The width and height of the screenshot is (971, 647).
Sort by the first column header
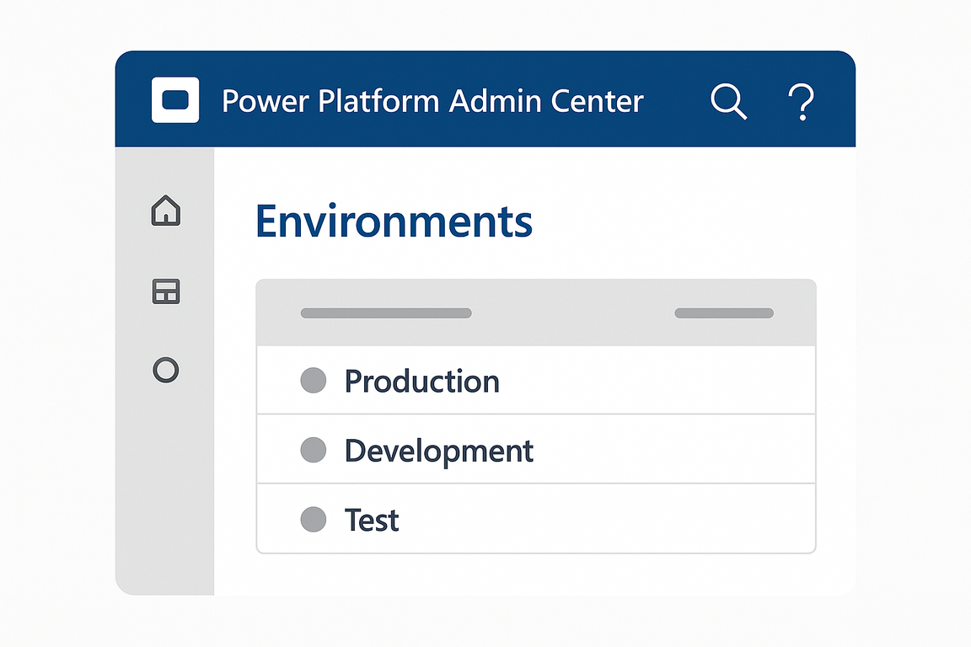tap(386, 313)
